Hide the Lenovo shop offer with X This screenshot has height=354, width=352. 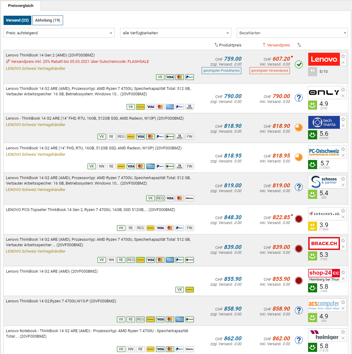coord(343,63)
